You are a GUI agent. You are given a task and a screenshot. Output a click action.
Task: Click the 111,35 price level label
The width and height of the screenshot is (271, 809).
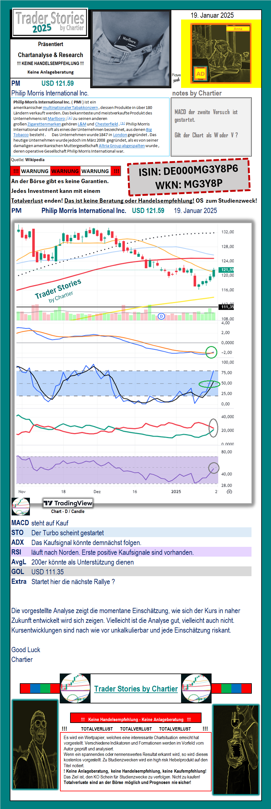pyautogui.click(x=226, y=307)
